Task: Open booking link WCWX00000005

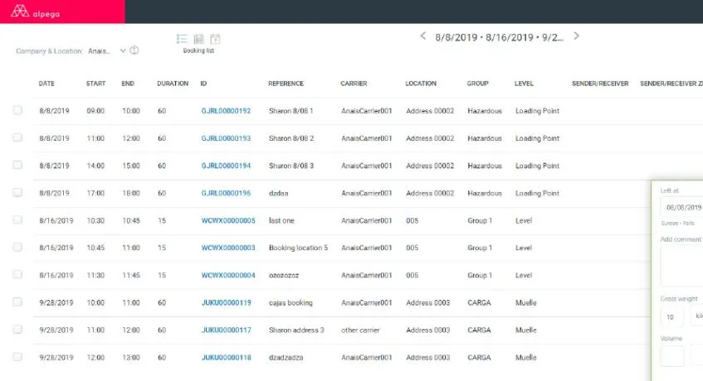Action: point(228,220)
